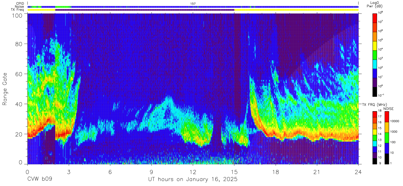Click the y-axis tick label '100' at top left

click(17, 15)
